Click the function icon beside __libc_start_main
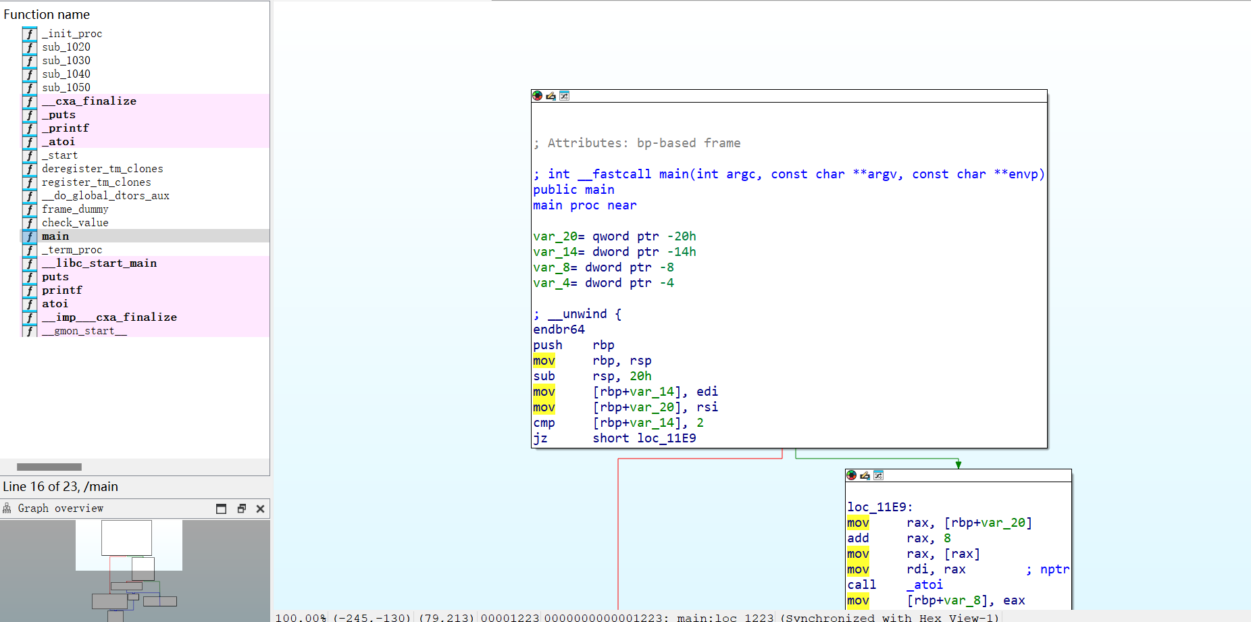 click(30, 263)
